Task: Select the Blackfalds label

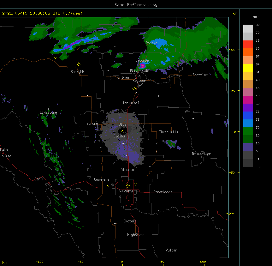Action: pyautogui.click(x=139, y=70)
